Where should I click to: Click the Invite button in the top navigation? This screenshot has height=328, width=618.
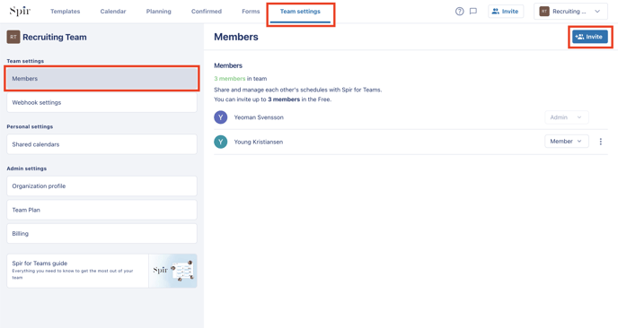pyautogui.click(x=506, y=12)
